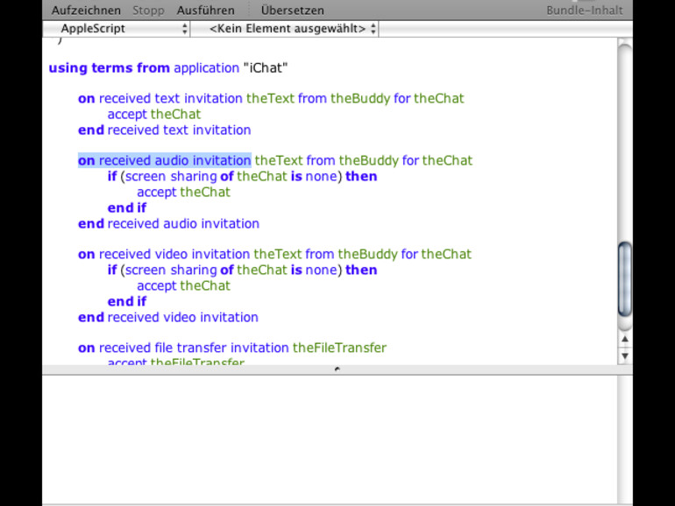Click the scrollbar up arrow
Screen dimensions: 675x506
click(x=625, y=340)
